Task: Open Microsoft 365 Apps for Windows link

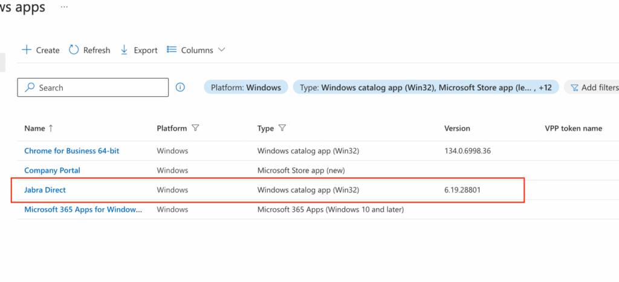Action: 83,209
